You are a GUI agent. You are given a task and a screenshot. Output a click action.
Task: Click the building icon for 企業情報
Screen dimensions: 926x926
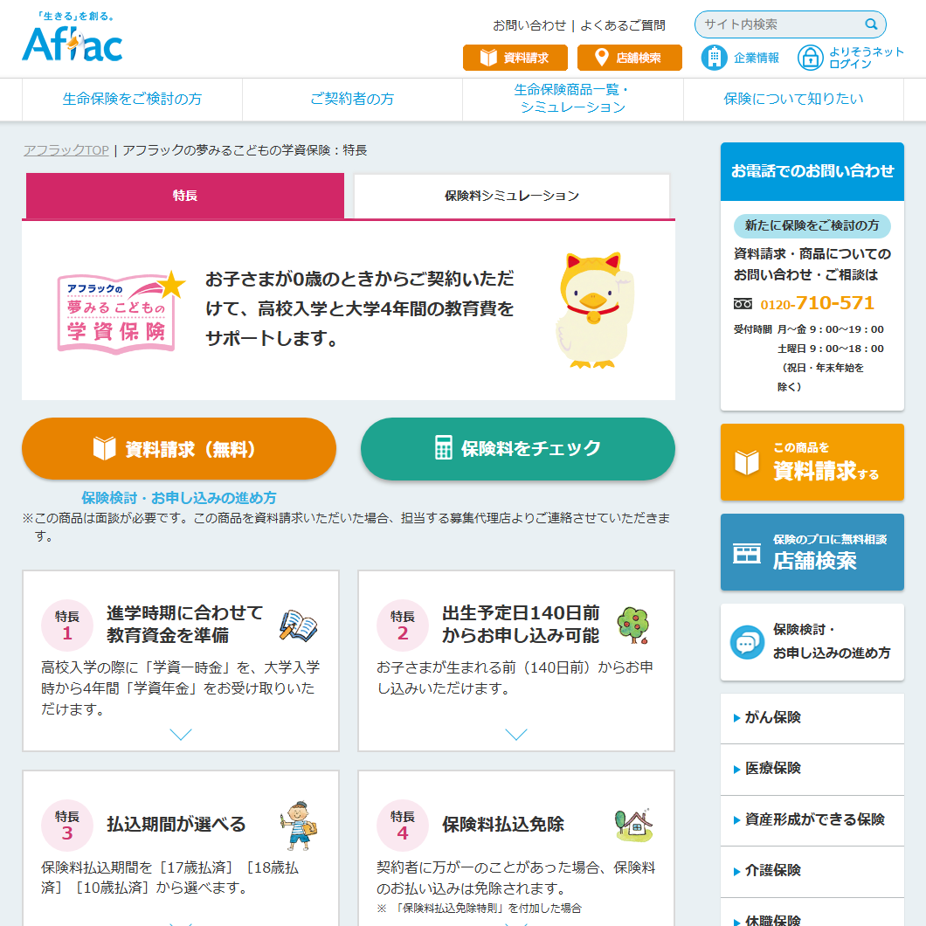pyautogui.click(x=714, y=58)
